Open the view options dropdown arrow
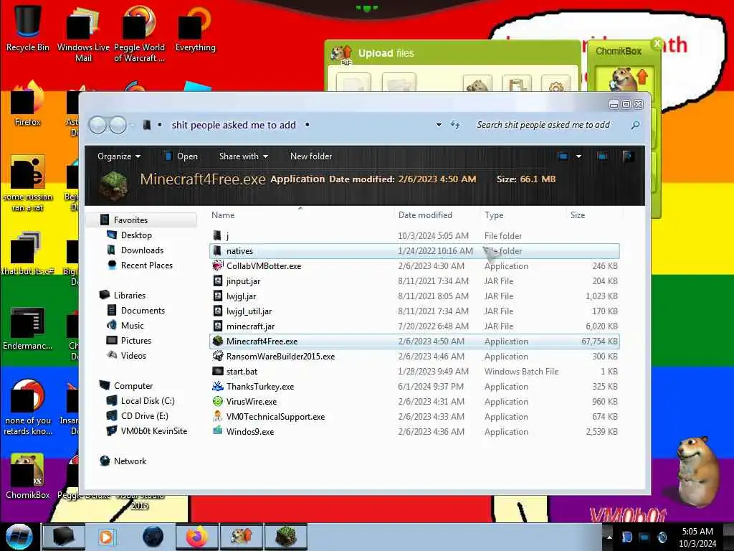The height and width of the screenshot is (551, 734). tap(578, 156)
